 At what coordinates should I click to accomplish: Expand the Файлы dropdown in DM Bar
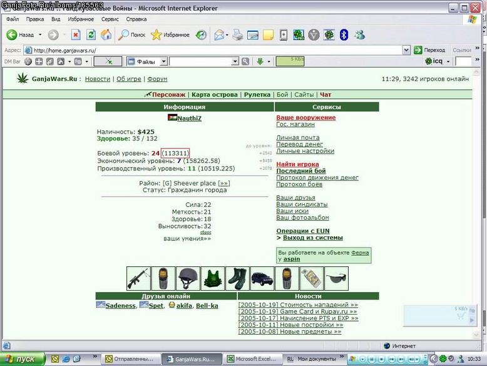coord(163,61)
